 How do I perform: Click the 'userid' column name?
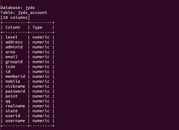13,116
